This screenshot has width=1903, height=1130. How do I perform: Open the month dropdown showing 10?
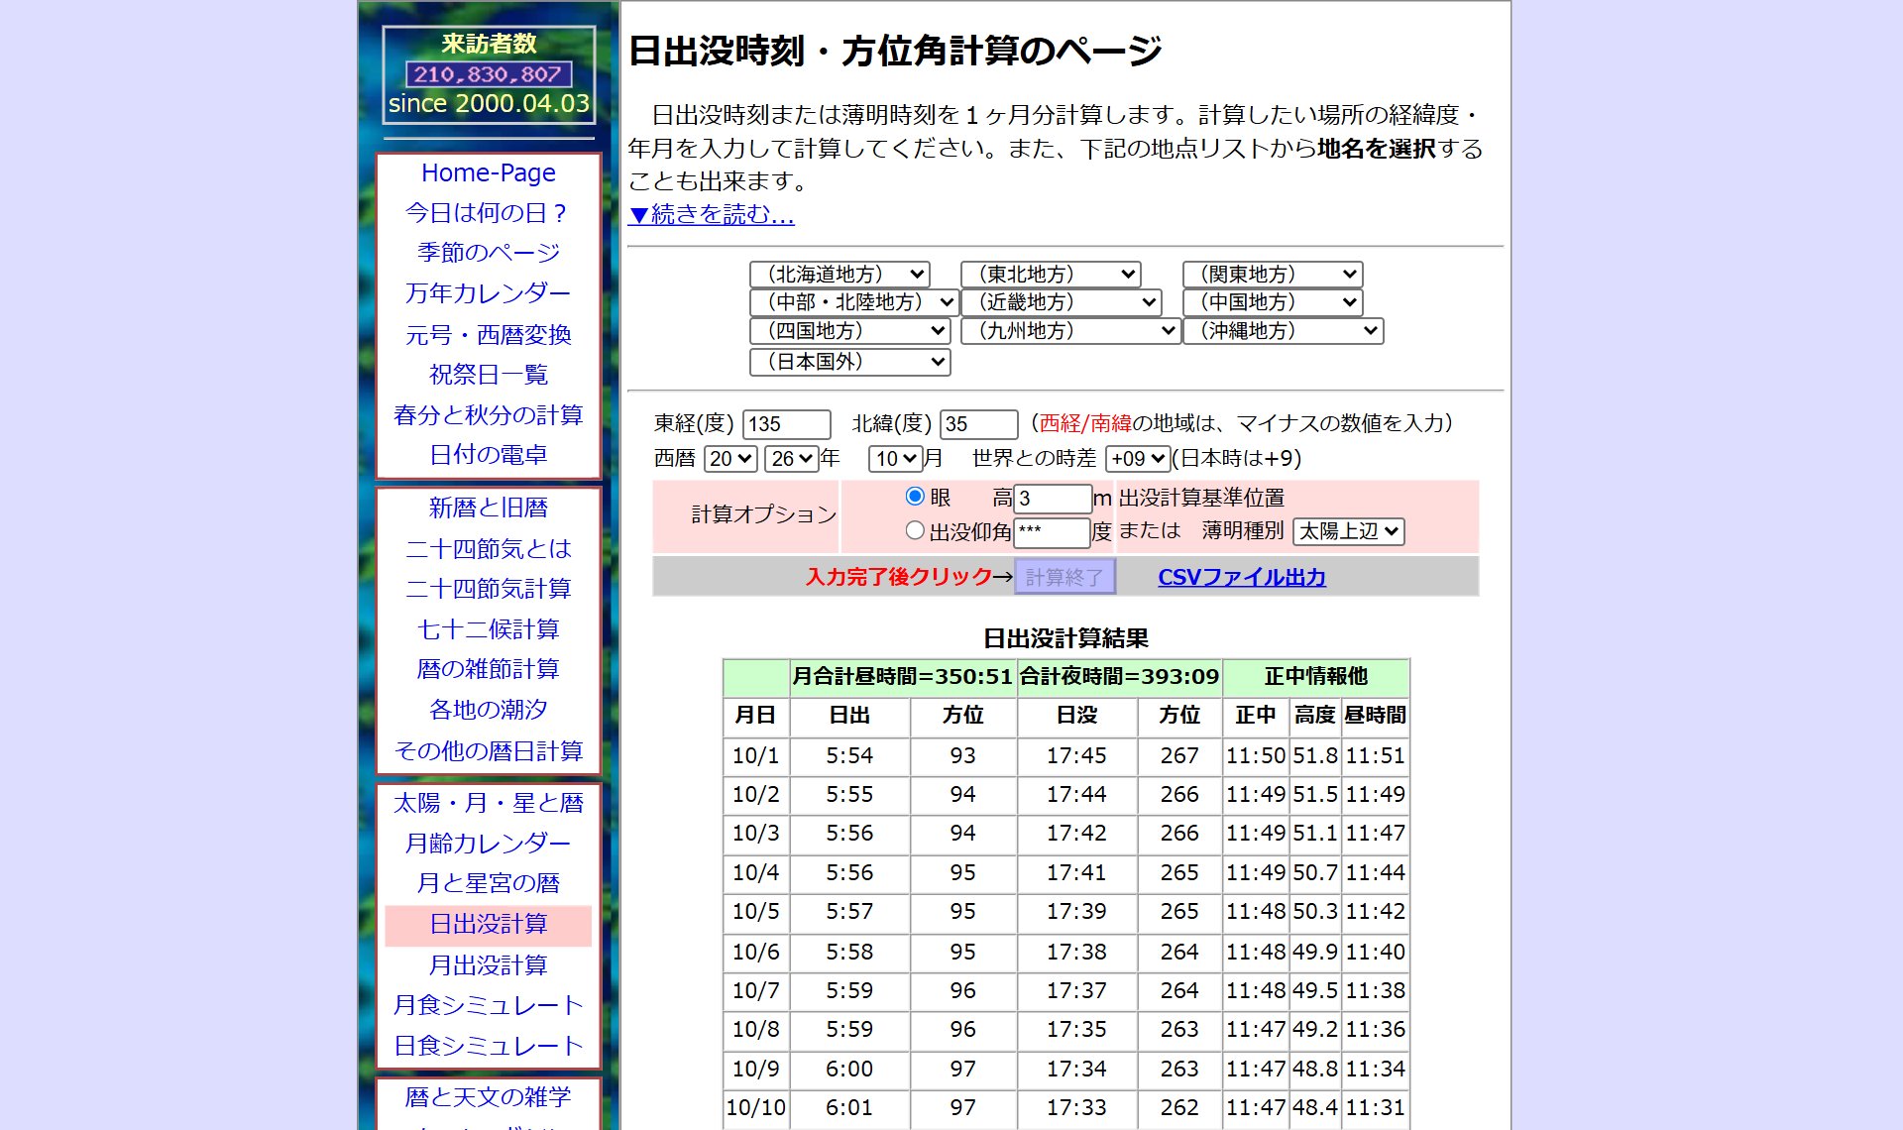(895, 458)
